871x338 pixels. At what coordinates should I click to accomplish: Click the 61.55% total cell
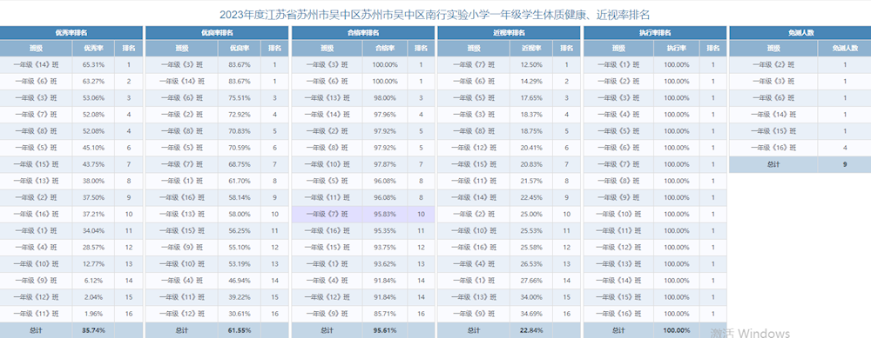pyautogui.click(x=239, y=330)
